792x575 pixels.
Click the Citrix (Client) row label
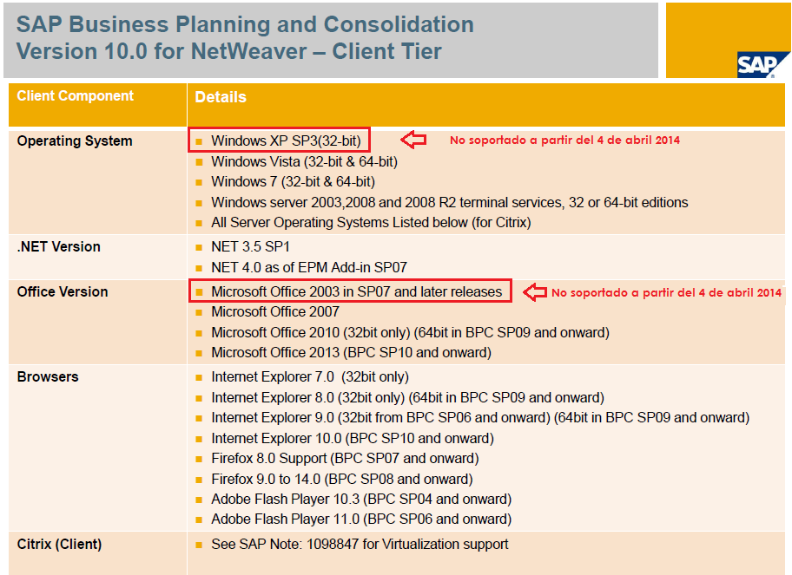click(x=59, y=544)
